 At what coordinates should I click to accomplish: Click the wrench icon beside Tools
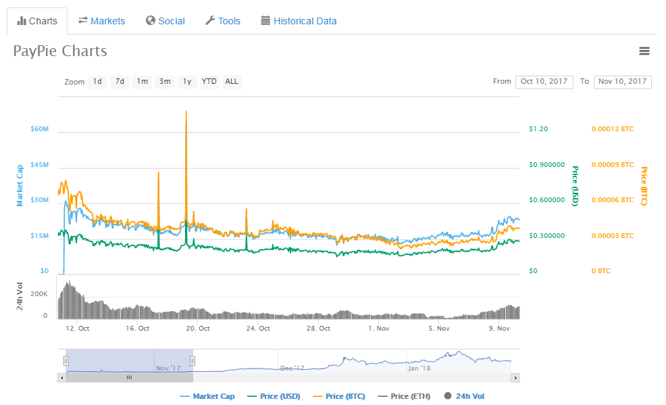210,20
